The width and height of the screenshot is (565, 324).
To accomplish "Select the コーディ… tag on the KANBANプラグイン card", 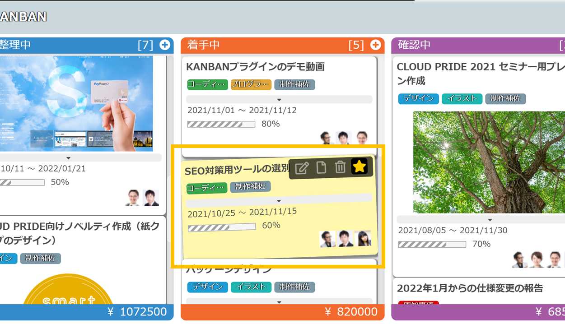I will click(207, 84).
